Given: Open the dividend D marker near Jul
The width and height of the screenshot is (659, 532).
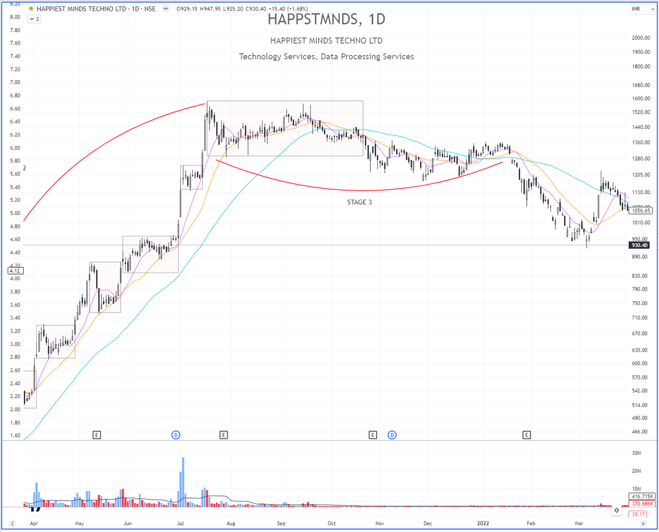Looking at the screenshot, I should tap(176, 435).
